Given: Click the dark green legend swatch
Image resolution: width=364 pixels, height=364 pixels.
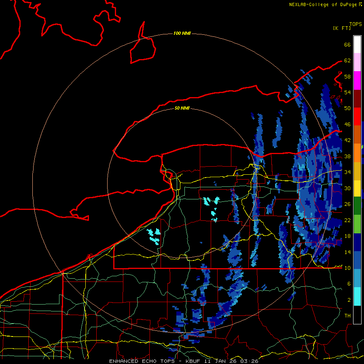Looking at the screenshot, I should coord(357,206).
